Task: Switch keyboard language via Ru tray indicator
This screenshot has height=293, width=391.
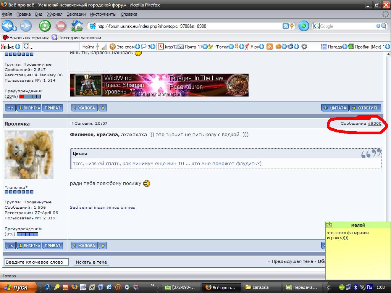Action: (369, 287)
